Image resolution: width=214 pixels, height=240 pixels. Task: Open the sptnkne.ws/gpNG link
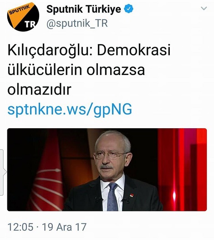[x=70, y=109]
